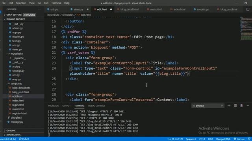
Task: Open Explorer more actions ellipsis
Action: (39, 9)
